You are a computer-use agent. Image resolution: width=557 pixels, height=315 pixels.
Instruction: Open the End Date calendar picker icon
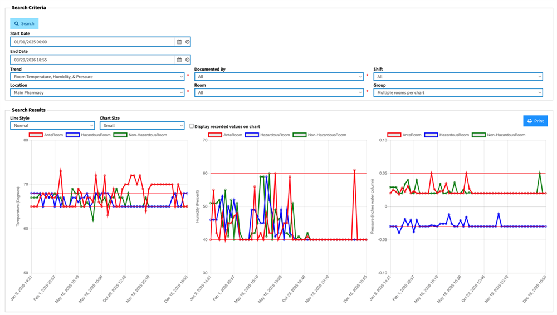click(179, 60)
